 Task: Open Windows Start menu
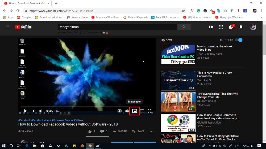click(x=4, y=146)
